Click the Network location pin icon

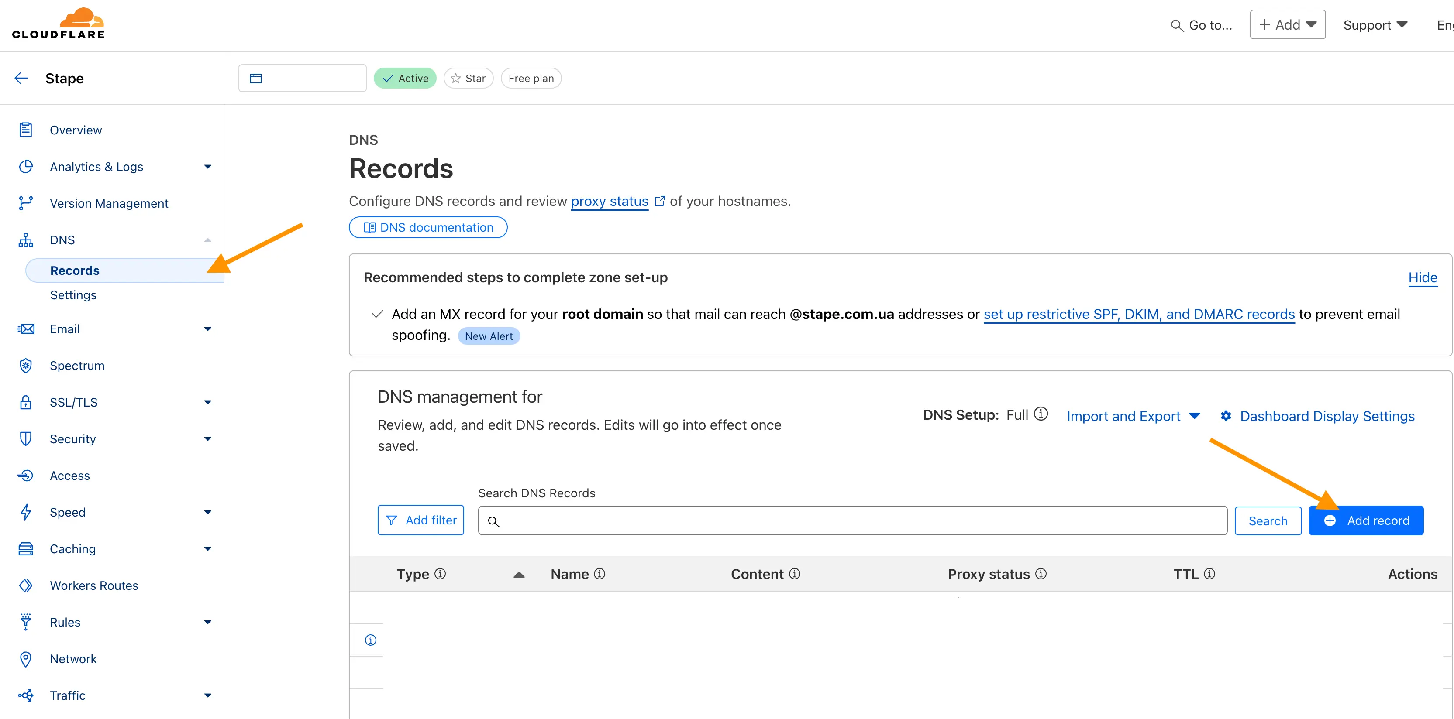pos(25,659)
